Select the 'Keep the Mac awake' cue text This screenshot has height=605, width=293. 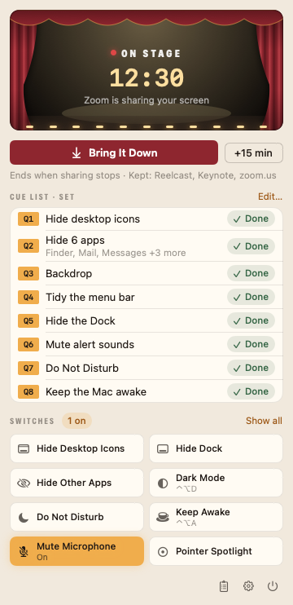(x=96, y=392)
